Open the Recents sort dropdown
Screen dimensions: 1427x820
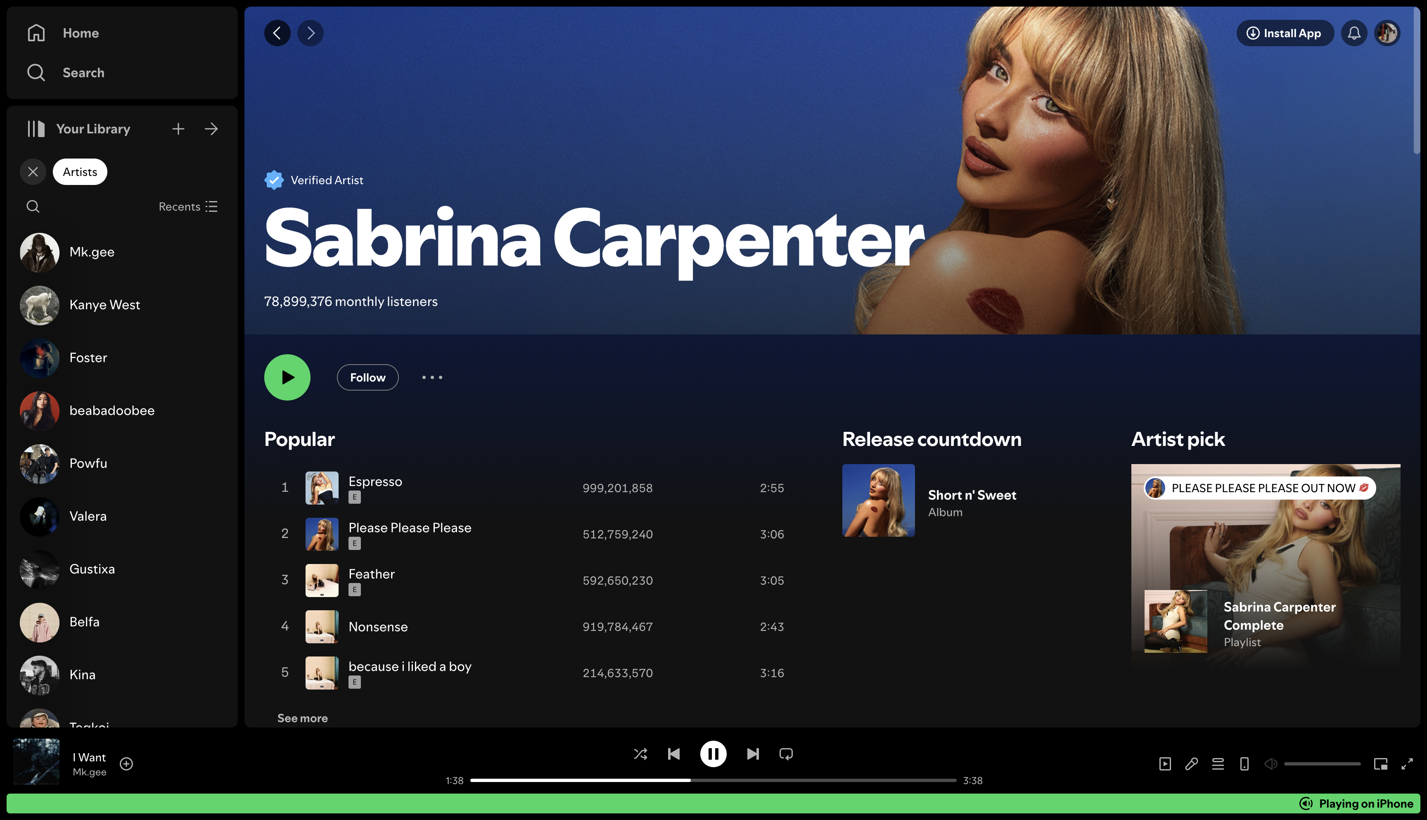188,207
